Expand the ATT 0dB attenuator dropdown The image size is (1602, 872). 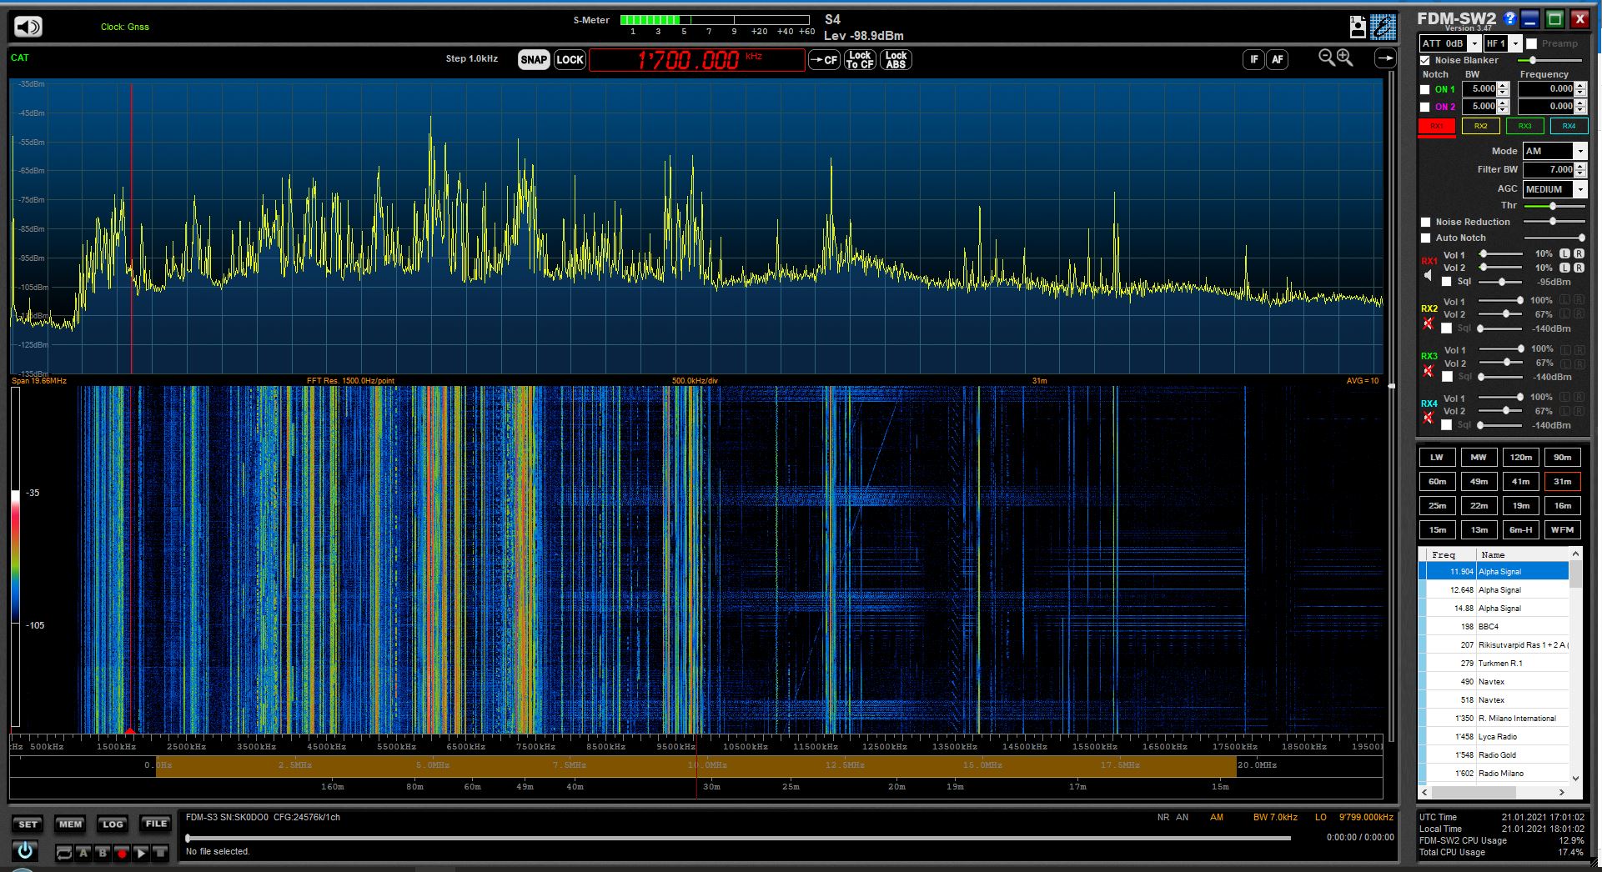point(1474,43)
